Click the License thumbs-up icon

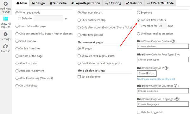[6, 46]
